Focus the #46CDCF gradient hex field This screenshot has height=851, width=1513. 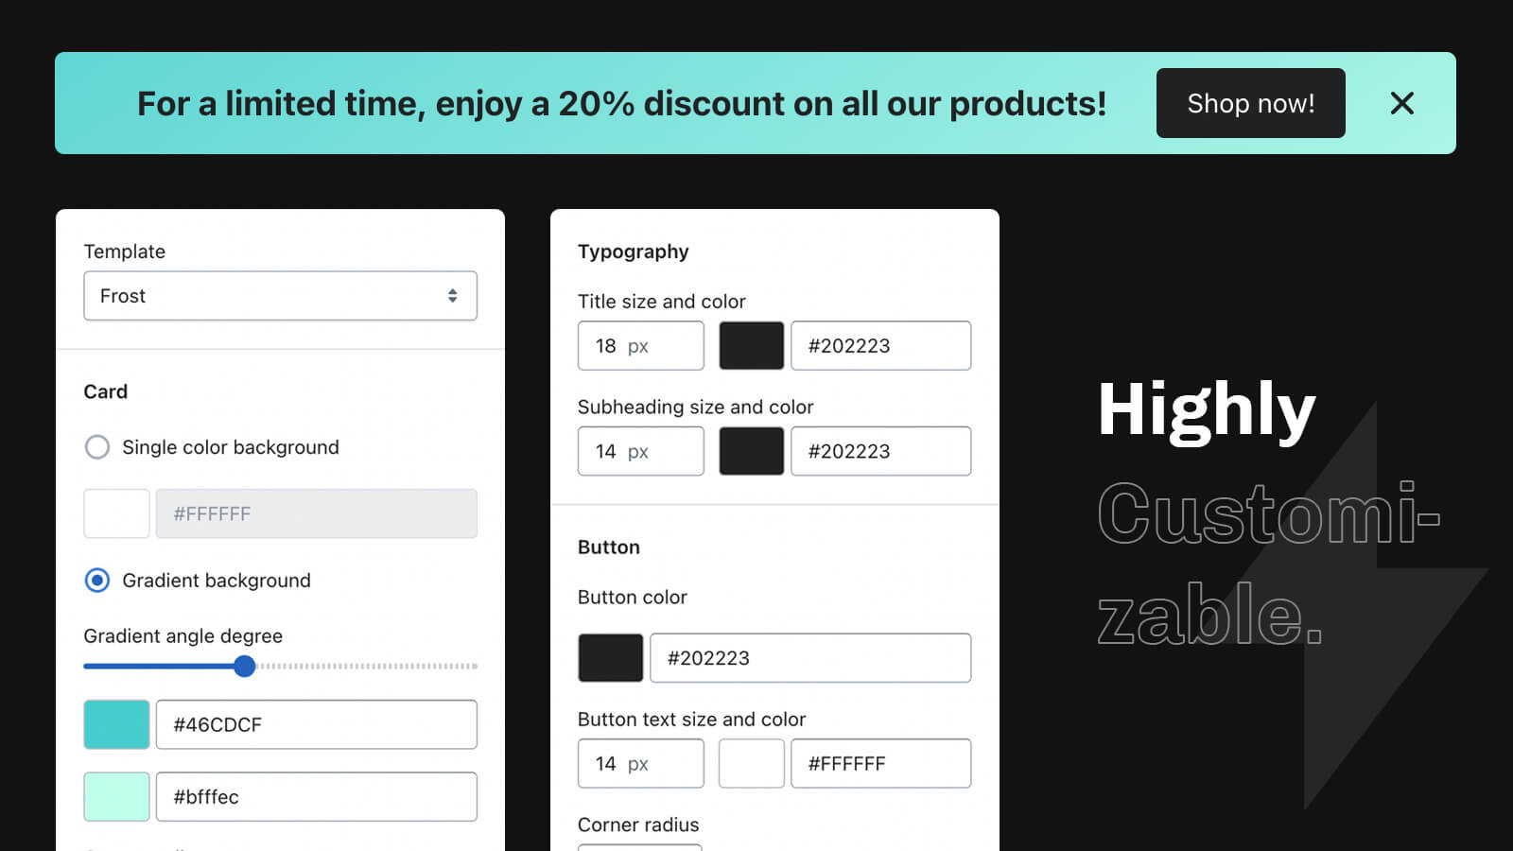point(317,724)
